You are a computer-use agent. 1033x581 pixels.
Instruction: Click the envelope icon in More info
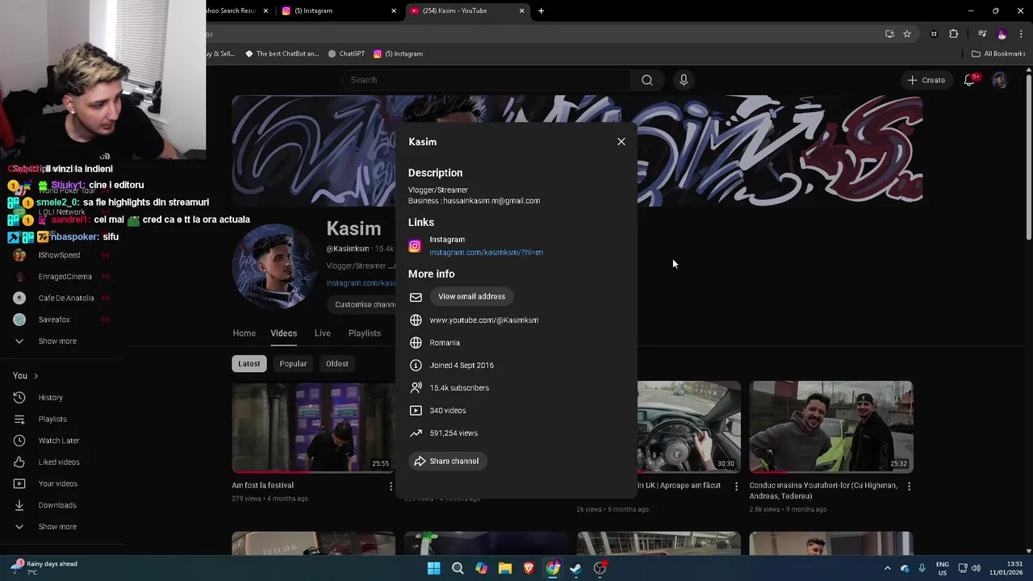(x=416, y=297)
